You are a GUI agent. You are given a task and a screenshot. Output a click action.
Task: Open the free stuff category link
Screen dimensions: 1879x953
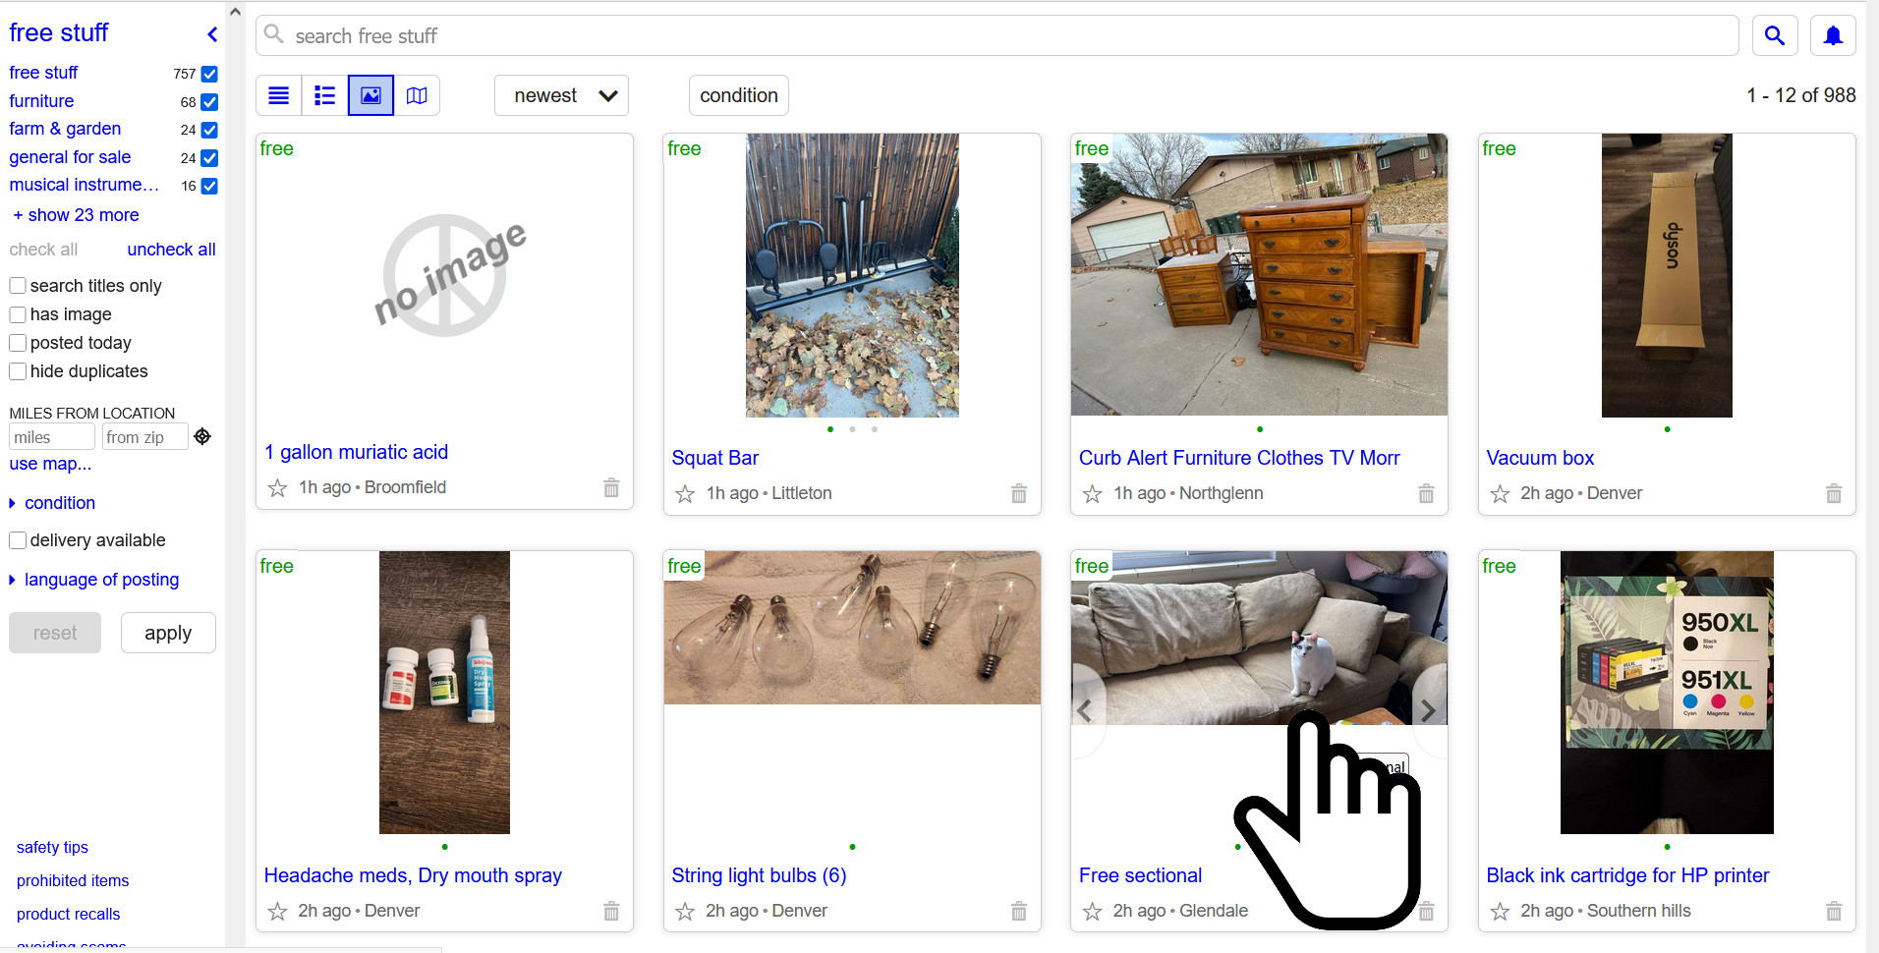(x=43, y=73)
